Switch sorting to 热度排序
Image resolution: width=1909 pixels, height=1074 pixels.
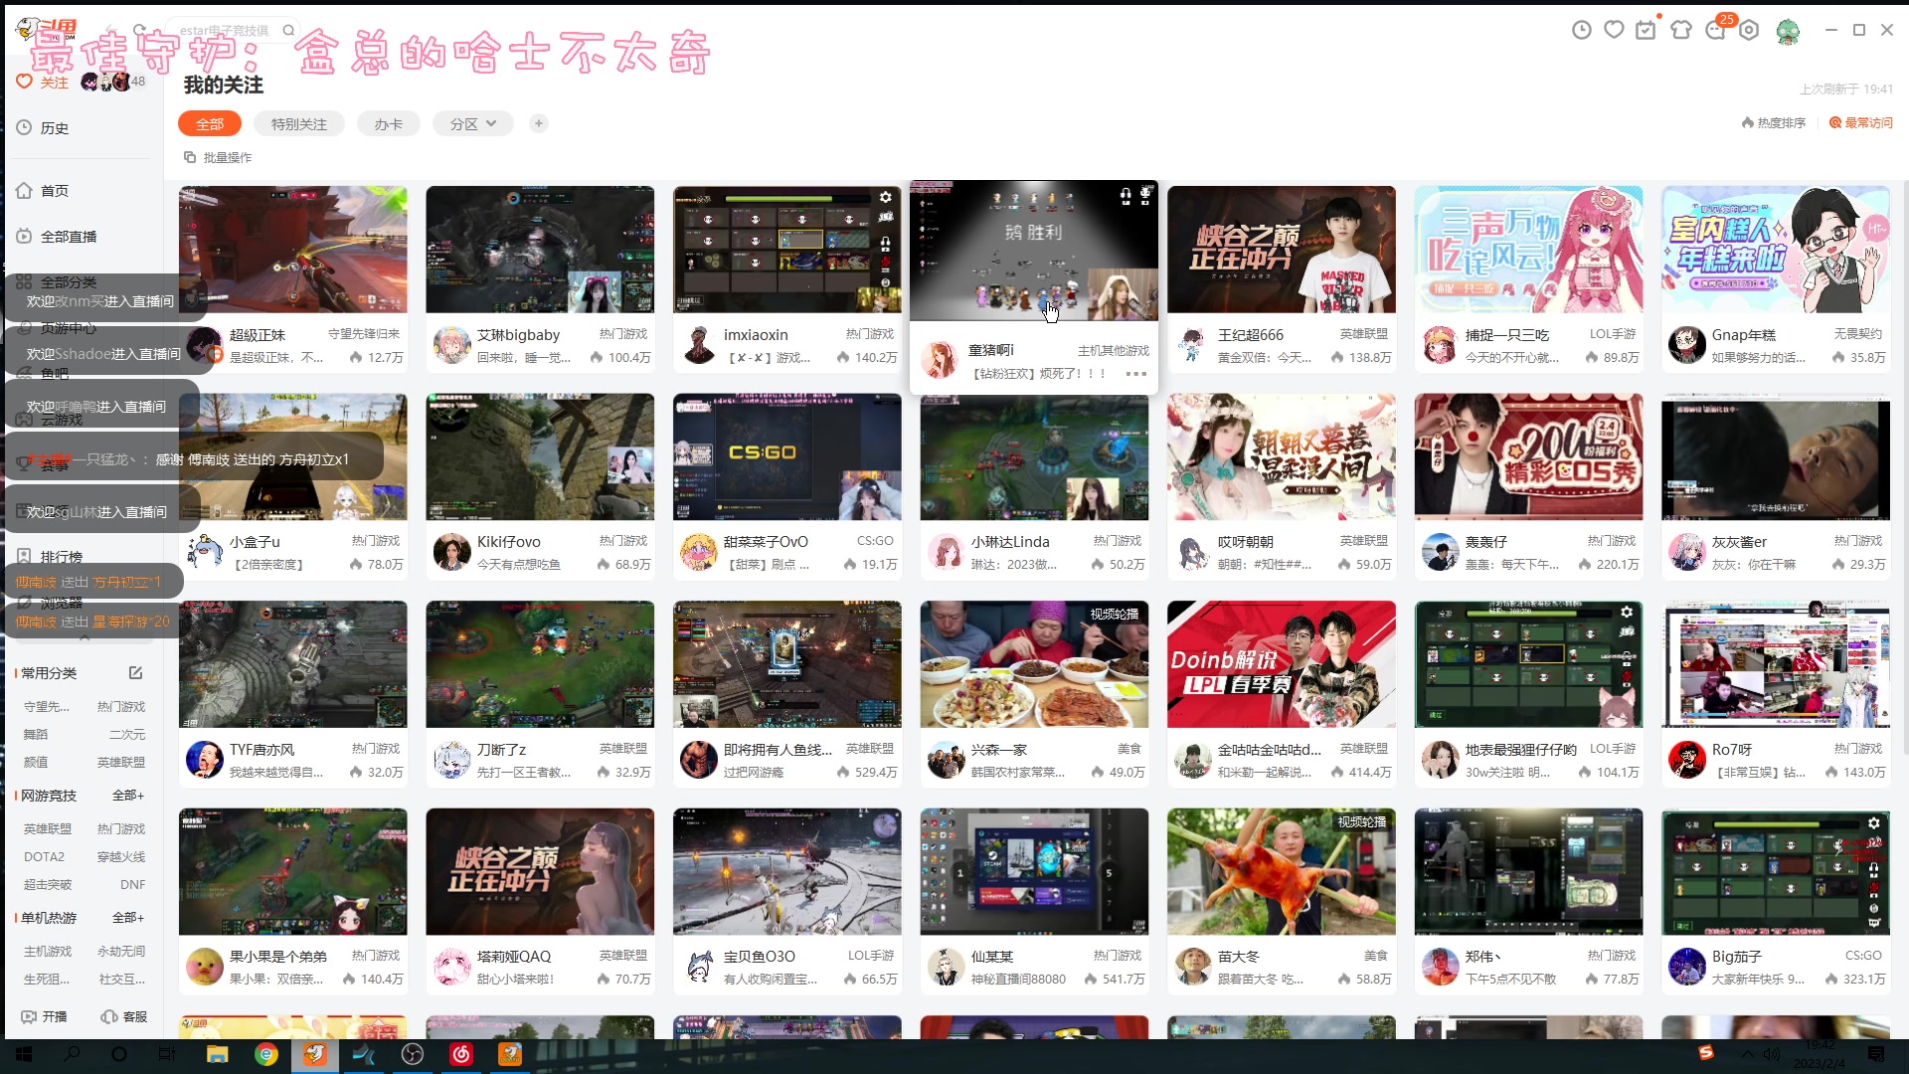pyautogui.click(x=1774, y=123)
